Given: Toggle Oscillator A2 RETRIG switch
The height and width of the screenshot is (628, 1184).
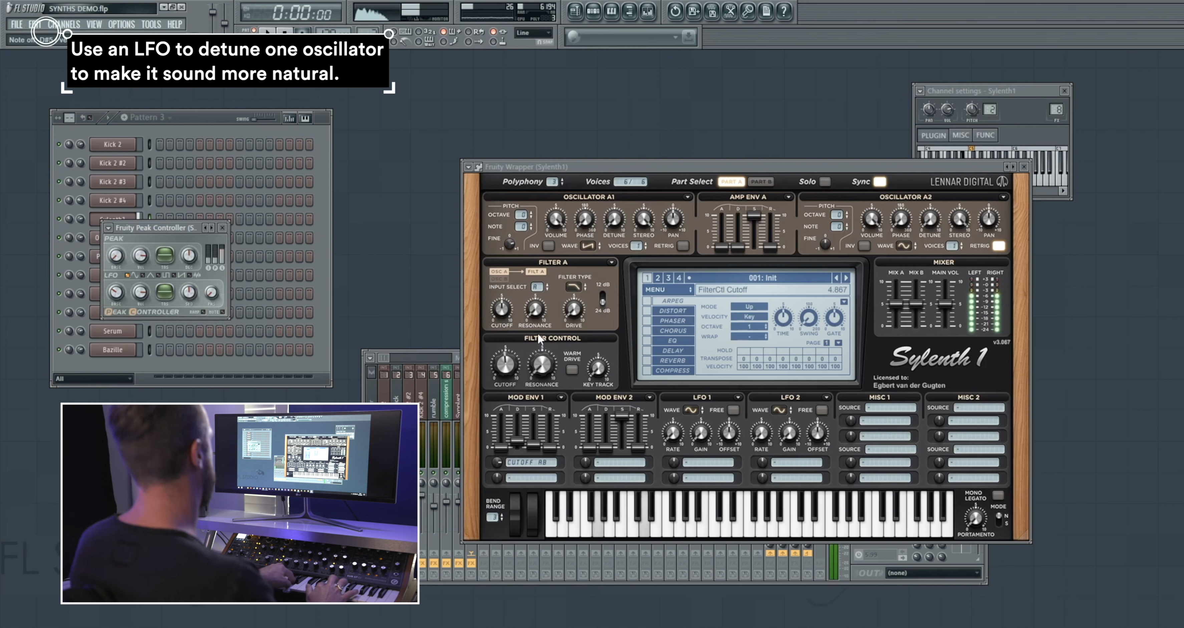Looking at the screenshot, I should 999,246.
